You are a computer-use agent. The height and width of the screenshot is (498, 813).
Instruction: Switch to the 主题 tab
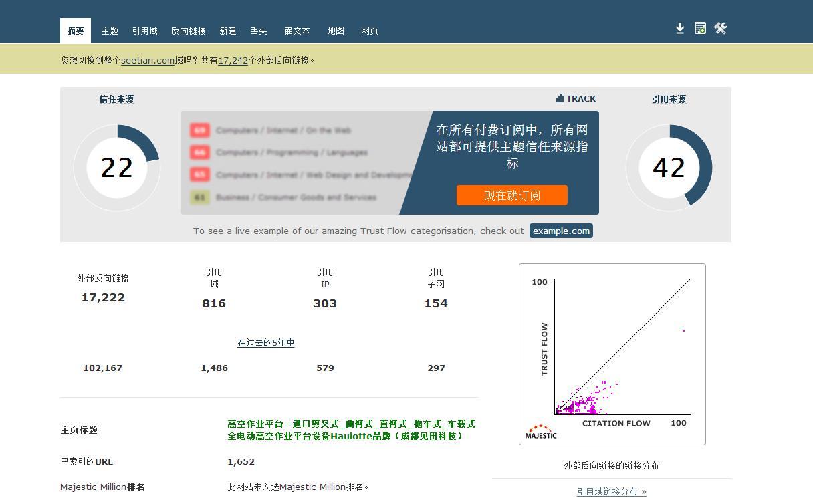click(x=110, y=31)
